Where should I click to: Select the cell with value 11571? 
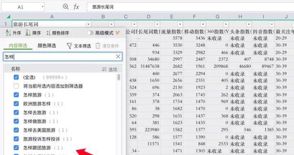(x=149, y=144)
